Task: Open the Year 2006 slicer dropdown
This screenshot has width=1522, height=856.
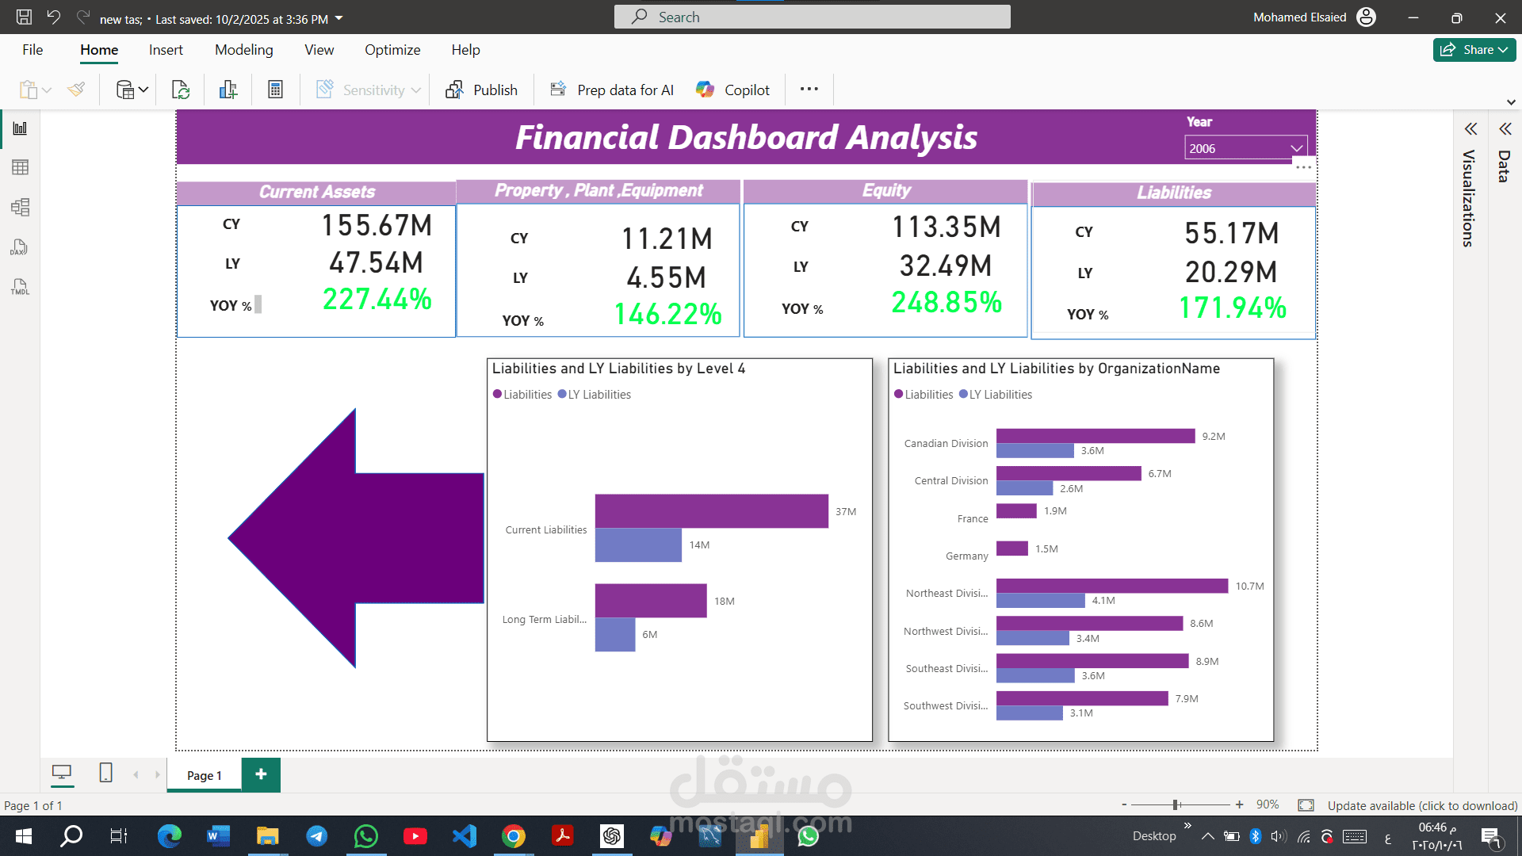Action: [1296, 148]
